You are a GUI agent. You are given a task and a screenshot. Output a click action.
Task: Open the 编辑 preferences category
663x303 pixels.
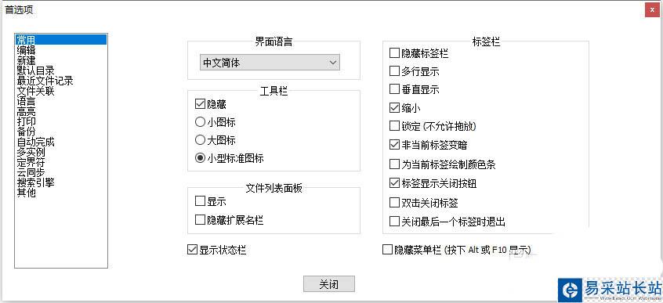(x=26, y=50)
